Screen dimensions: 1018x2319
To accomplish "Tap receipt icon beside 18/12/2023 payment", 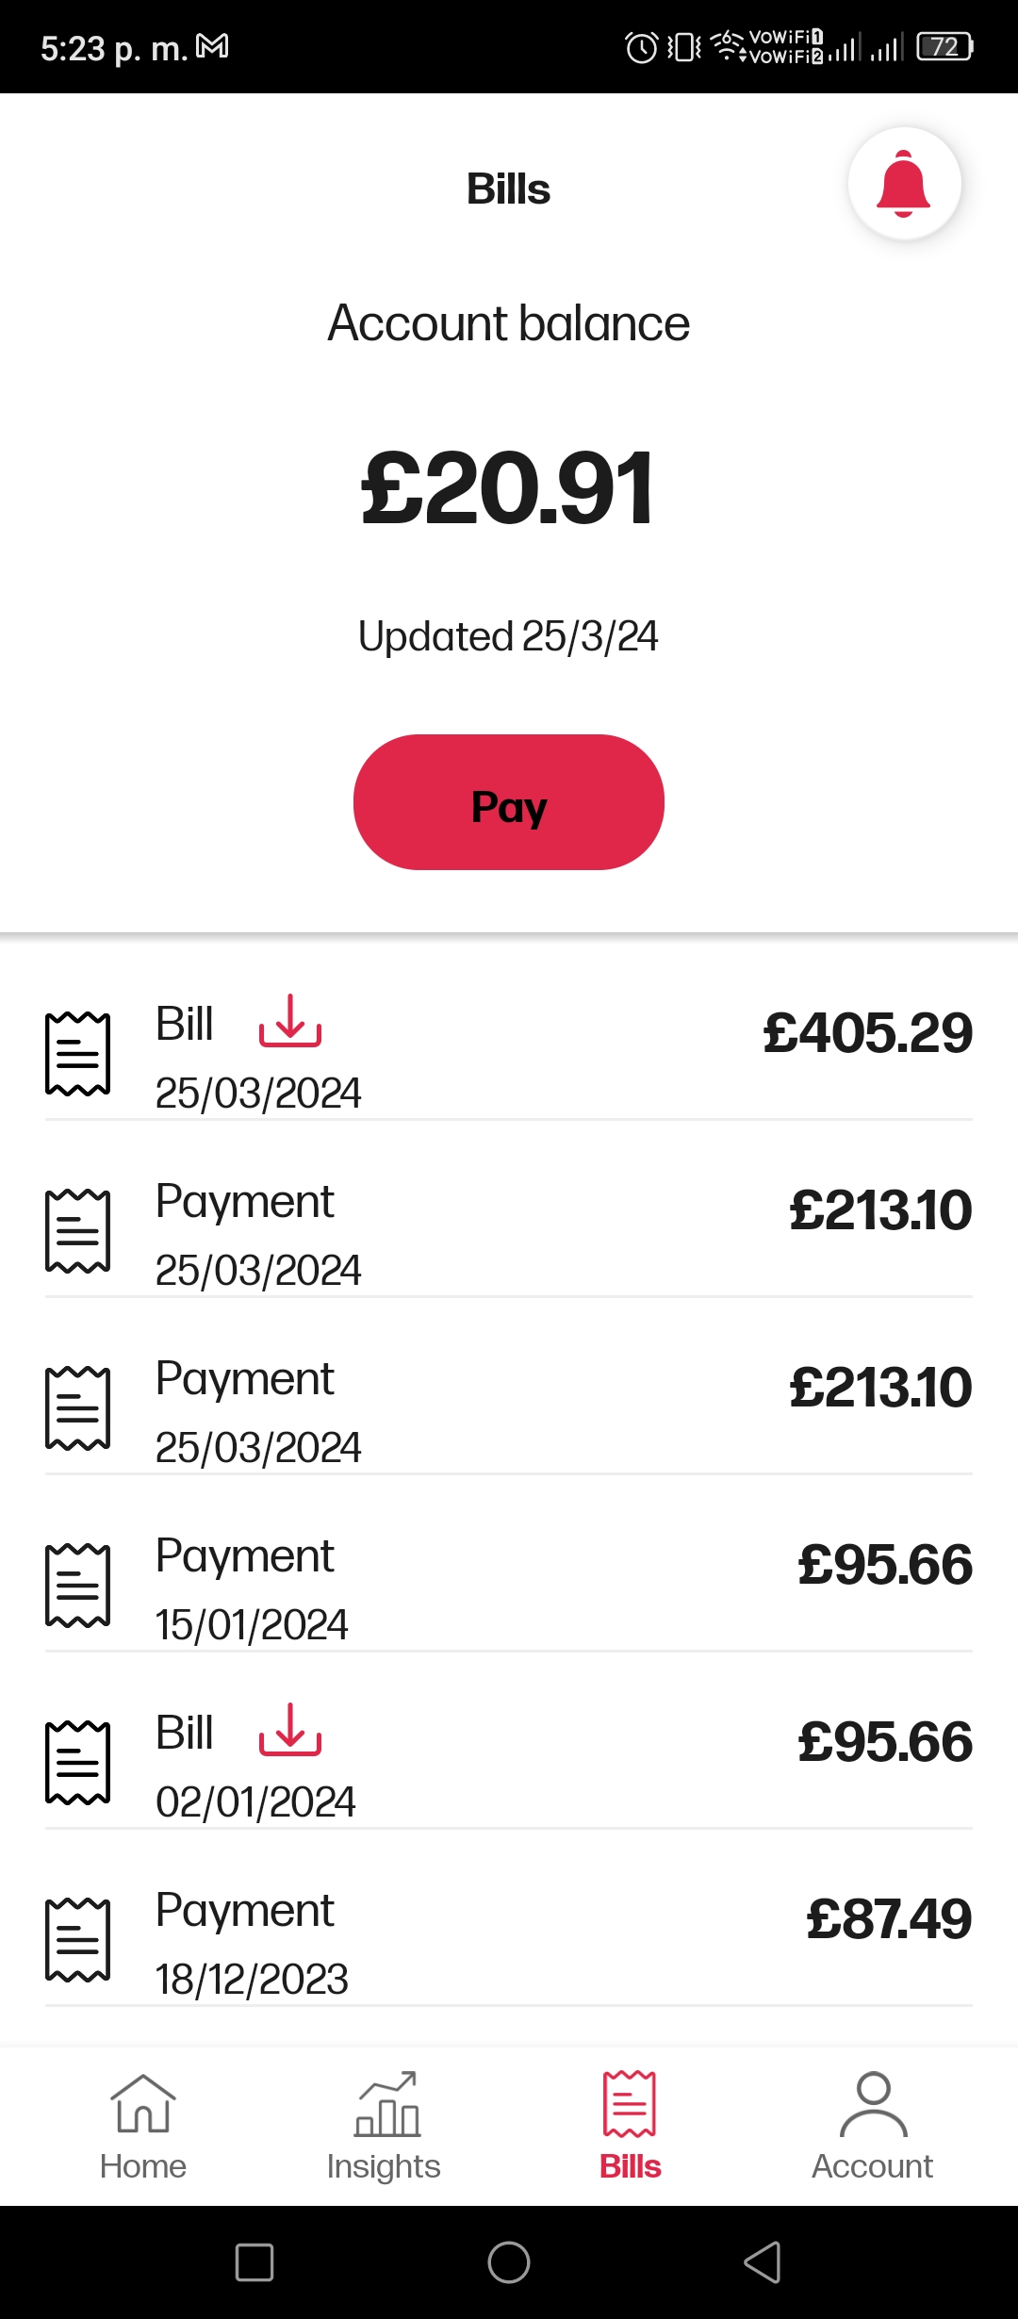I will coord(78,1940).
